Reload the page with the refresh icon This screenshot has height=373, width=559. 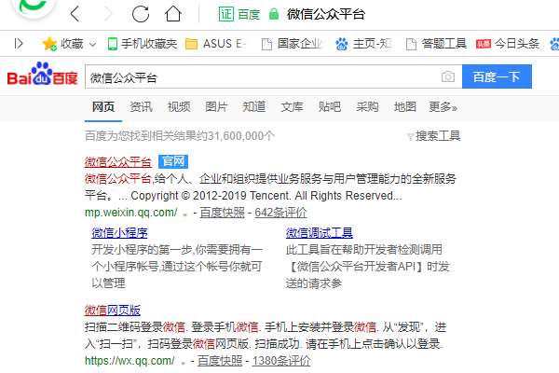tap(141, 14)
